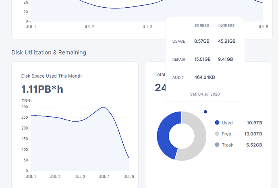Click the 8.57GB usage egress value
The height and width of the screenshot is (188, 278).
click(202, 41)
